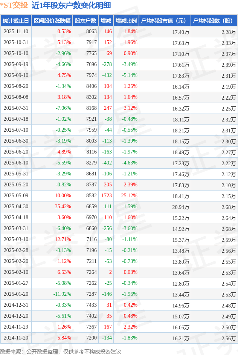Image resolution: width=238 pixels, height=355 pixels.
Task: Select the 增减比例 column header
Action: tap(126, 21)
